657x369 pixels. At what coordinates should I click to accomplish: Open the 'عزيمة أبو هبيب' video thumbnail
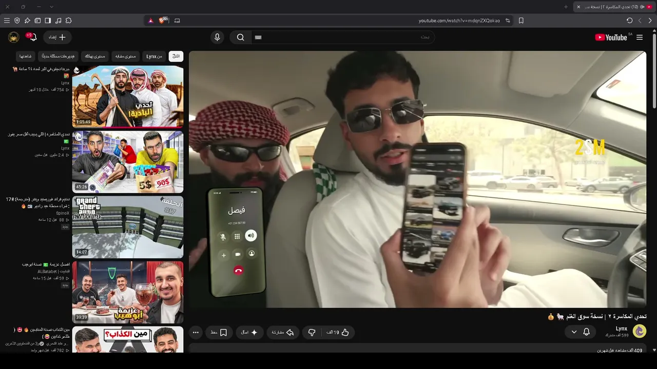[x=128, y=292]
